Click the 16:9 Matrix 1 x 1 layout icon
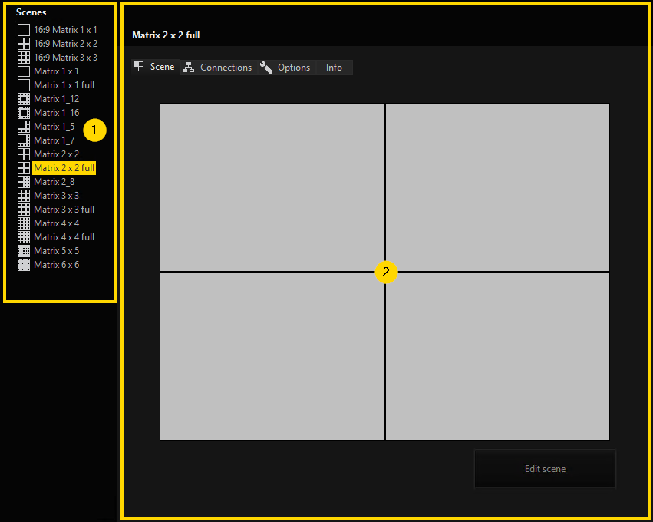Viewport: 653px width, 522px height. pyautogui.click(x=24, y=30)
